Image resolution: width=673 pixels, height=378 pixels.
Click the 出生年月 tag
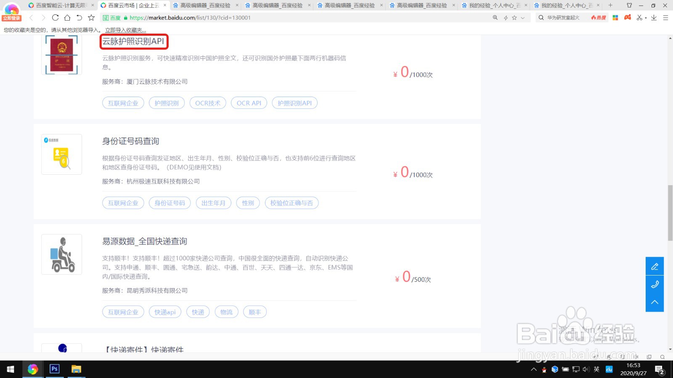[x=214, y=203]
